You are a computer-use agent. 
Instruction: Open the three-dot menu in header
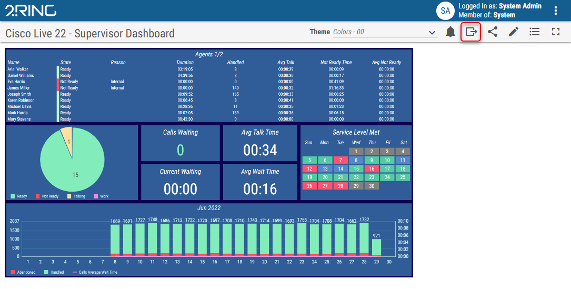click(556, 11)
